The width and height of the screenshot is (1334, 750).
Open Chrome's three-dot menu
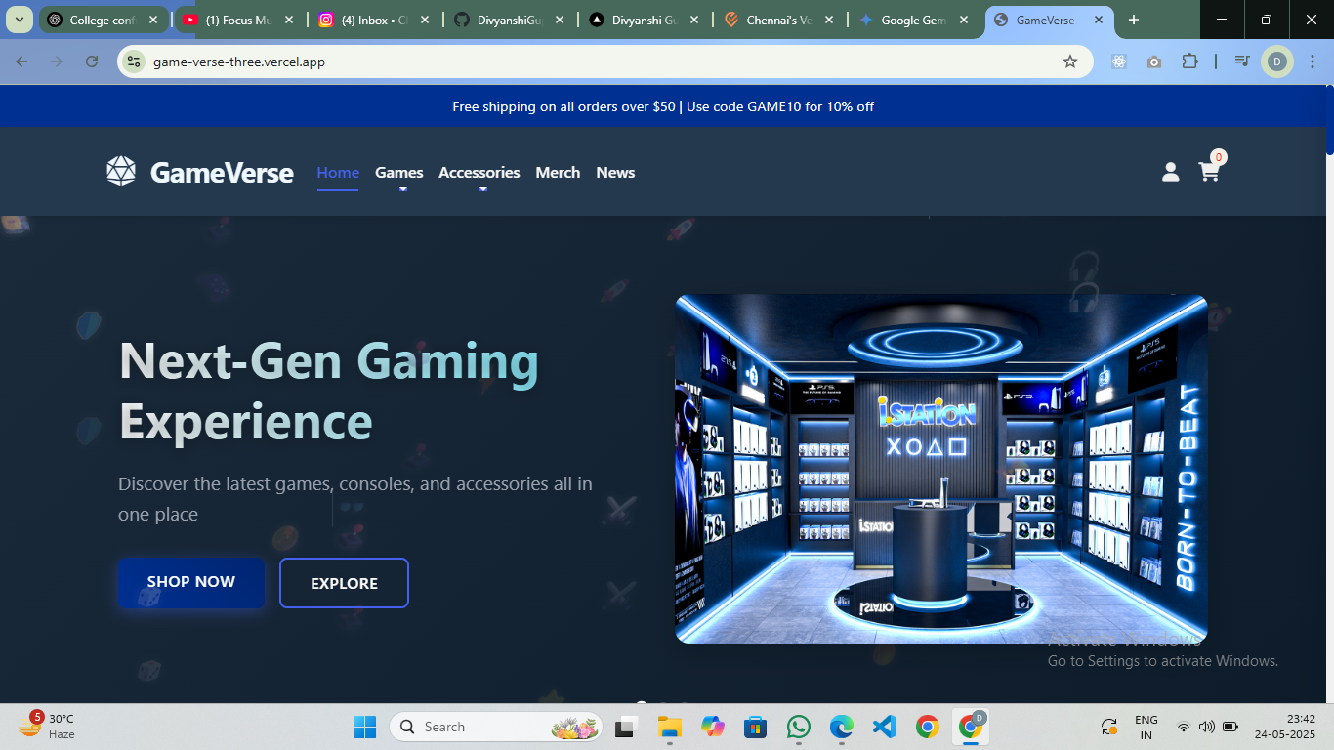point(1313,62)
